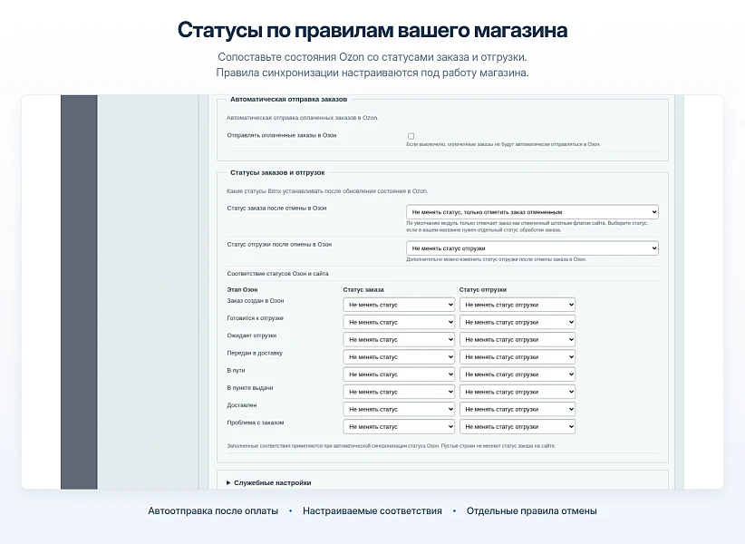The image size is (745, 544).
Task: Click the 'Отправлять оплаченные заказы в Озон' label
Action: (282, 135)
